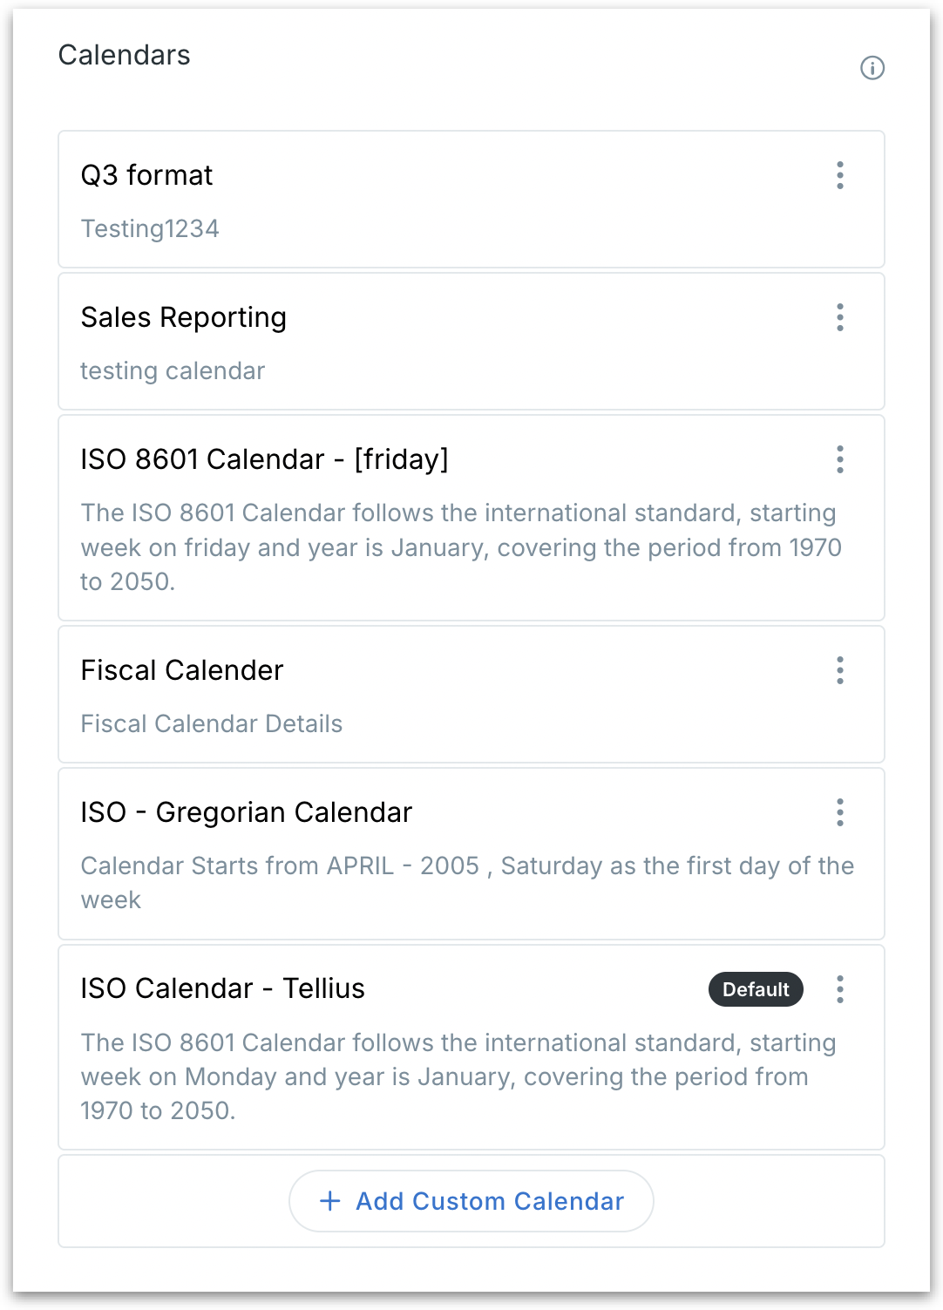Click the Add Custom Calendar button

click(471, 1201)
